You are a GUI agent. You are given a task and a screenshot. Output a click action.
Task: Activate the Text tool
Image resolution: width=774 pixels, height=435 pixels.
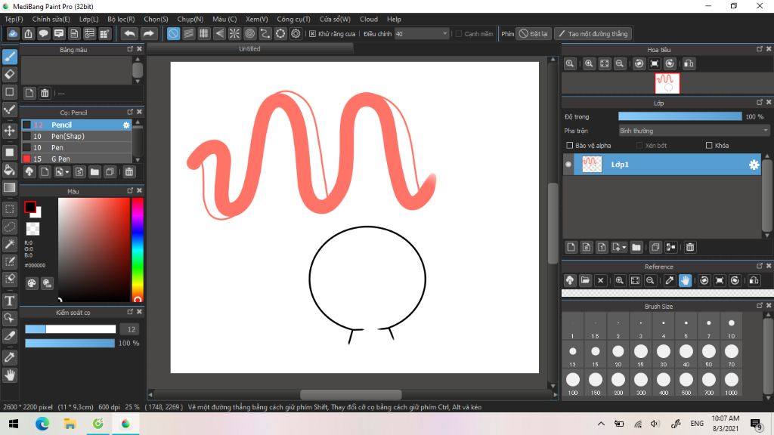[10, 301]
